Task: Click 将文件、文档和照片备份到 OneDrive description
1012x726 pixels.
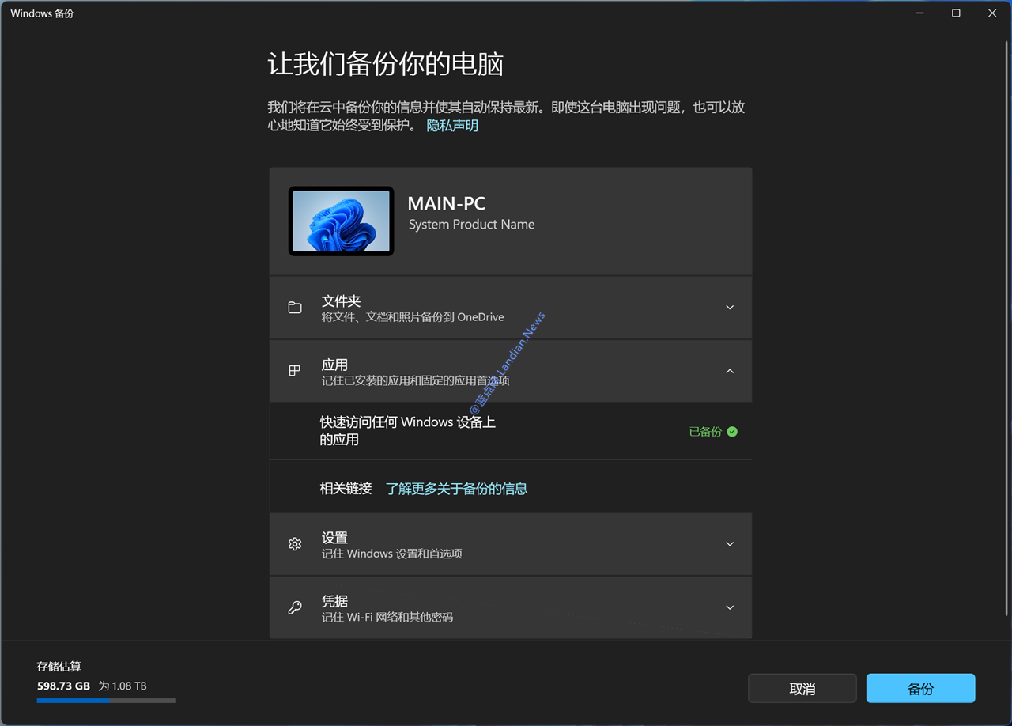Action: [413, 317]
